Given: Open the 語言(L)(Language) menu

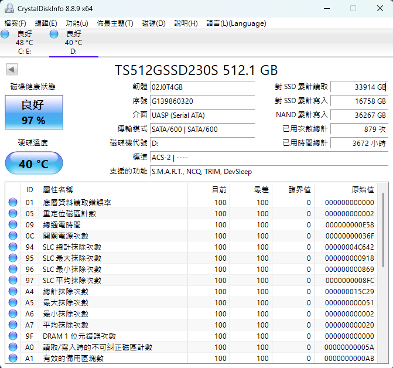Looking at the screenshot, I should point(236,23).
